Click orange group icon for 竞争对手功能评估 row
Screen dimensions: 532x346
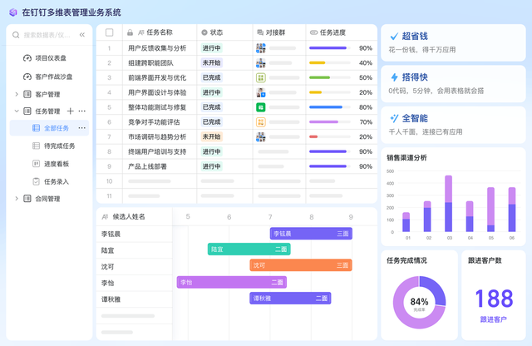[260, 122]
